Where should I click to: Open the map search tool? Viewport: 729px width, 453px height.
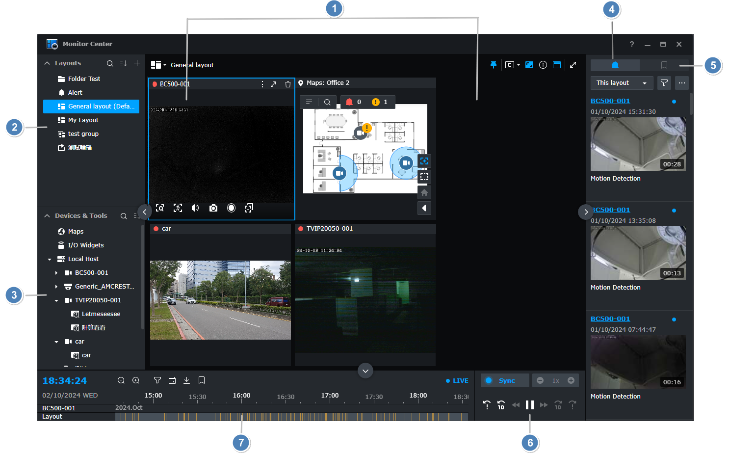tap(327, 102)
